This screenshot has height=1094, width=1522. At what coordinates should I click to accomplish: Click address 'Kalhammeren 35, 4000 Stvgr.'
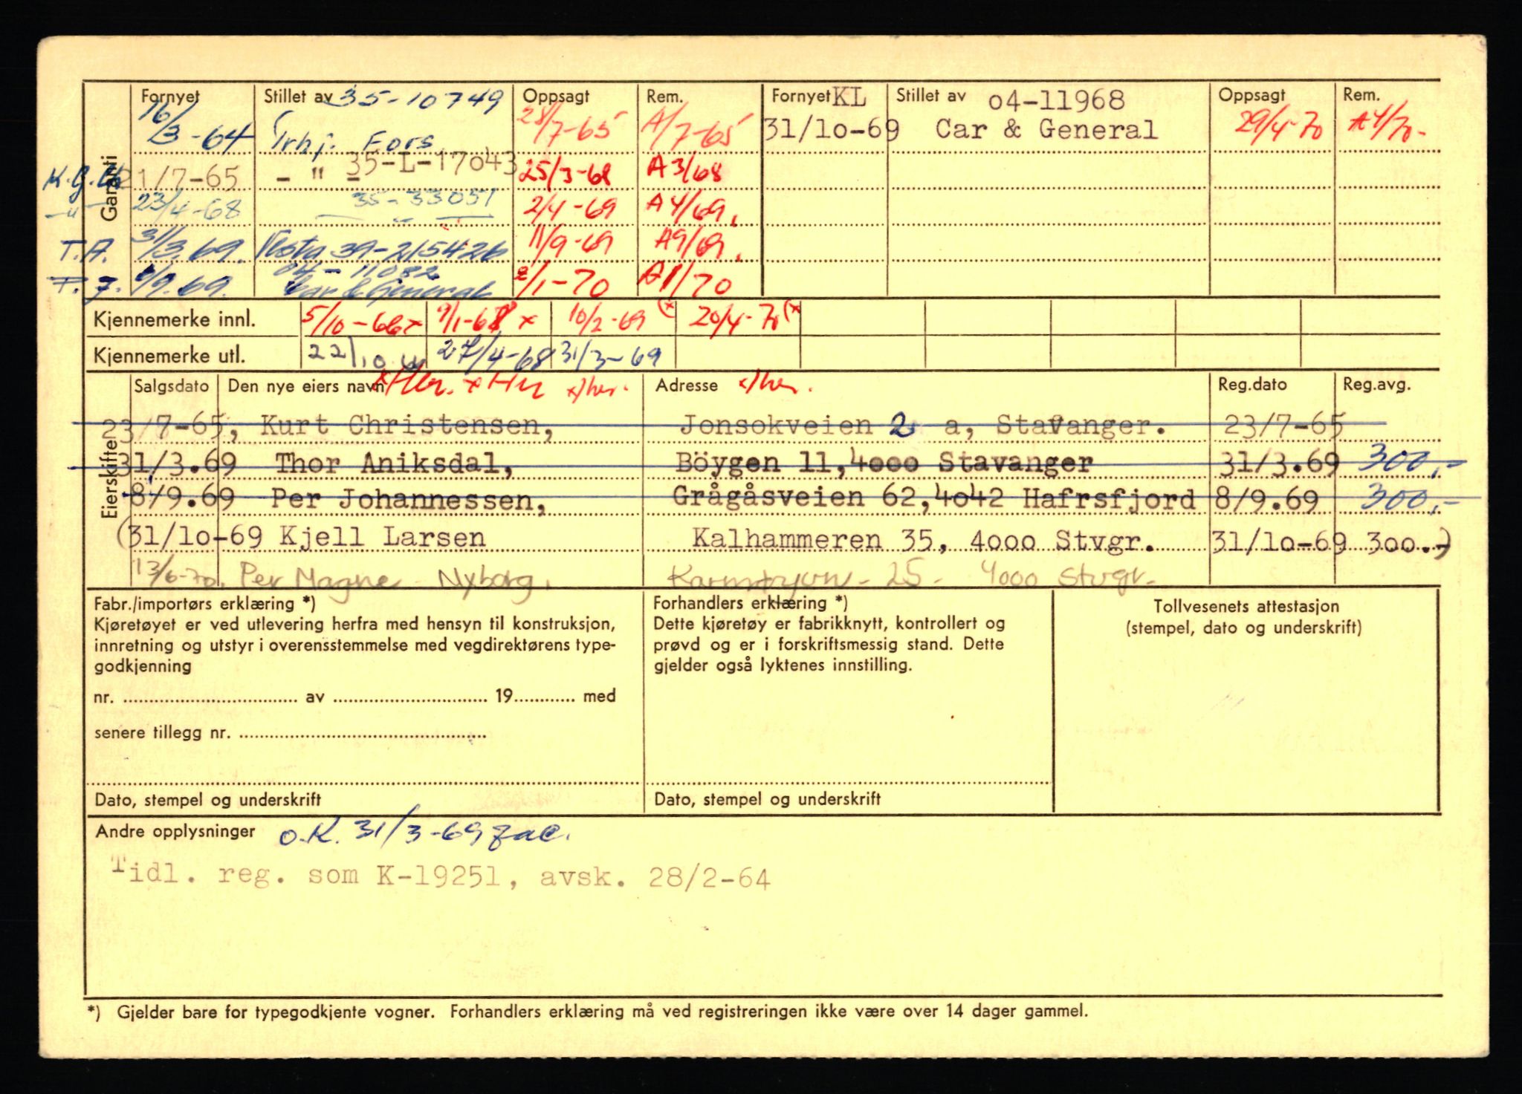tap(924, 540)
